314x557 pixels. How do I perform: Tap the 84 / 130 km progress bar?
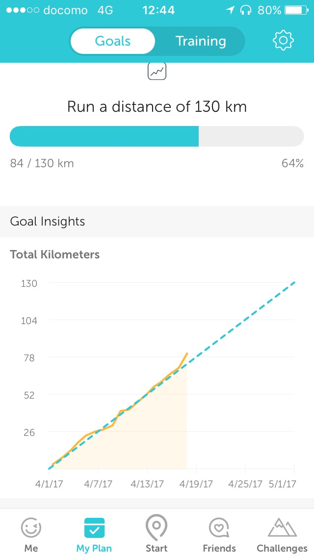pos(157,136)
